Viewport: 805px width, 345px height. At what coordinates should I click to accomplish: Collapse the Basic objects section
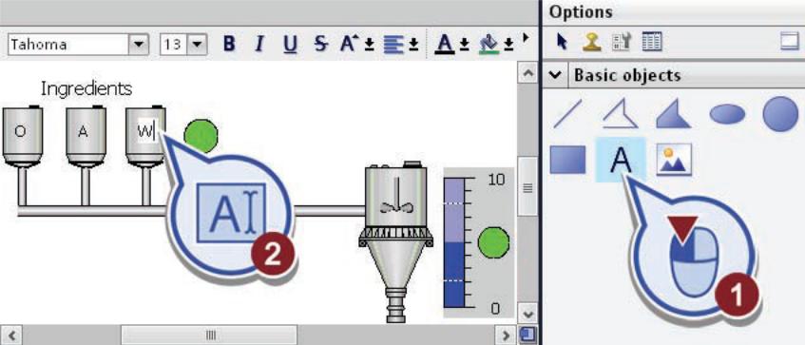tap(554, 75)
